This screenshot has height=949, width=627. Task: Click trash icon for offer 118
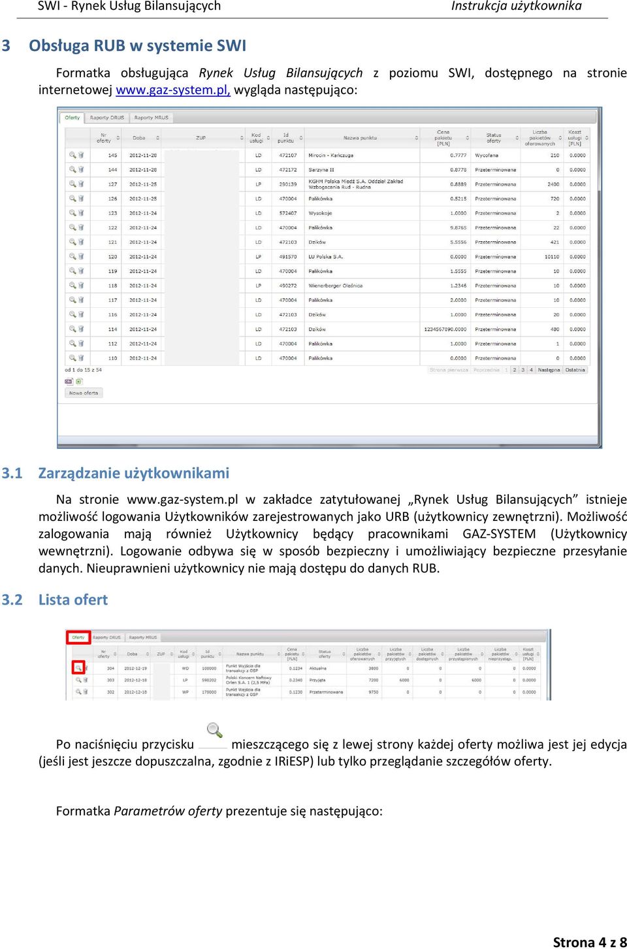tap(81, 285)
